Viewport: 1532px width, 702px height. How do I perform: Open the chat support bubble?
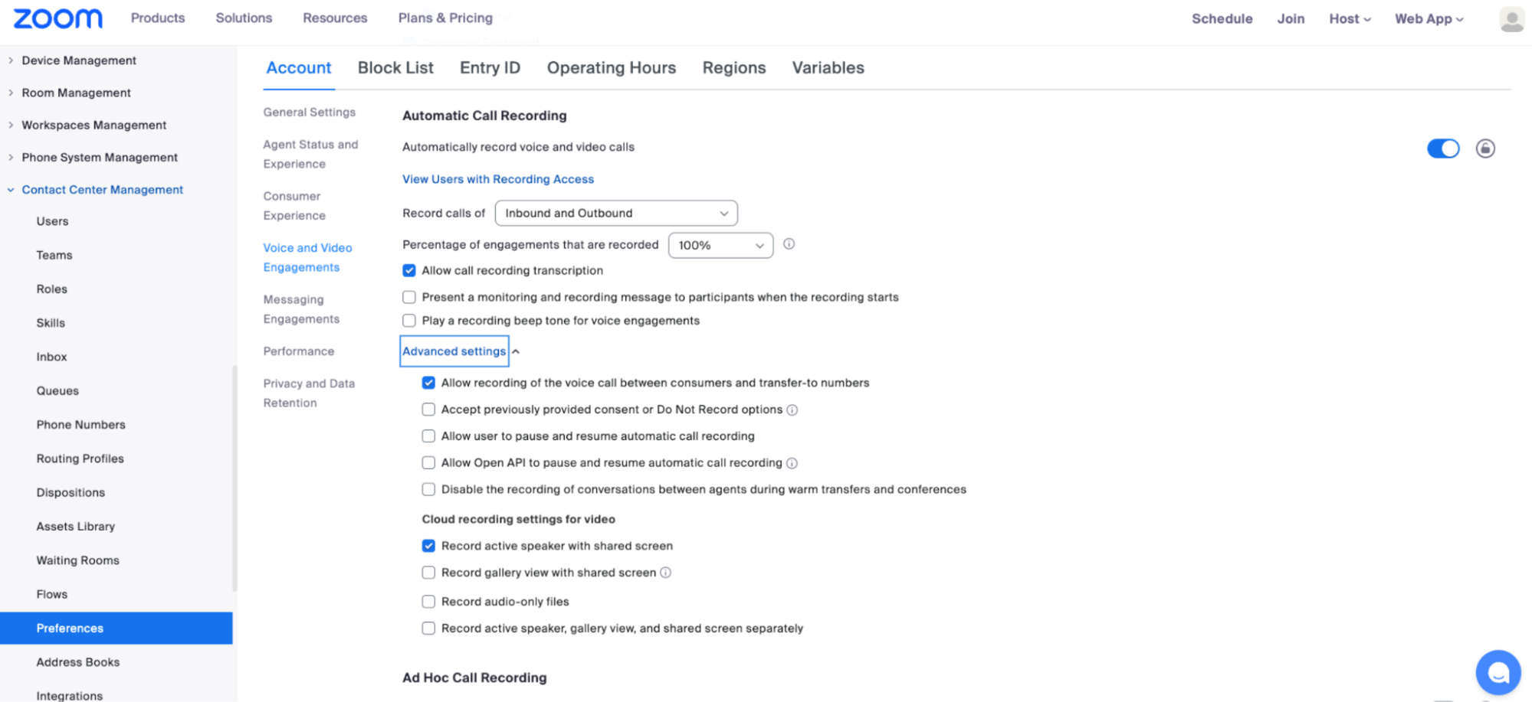click(1498, 672)
